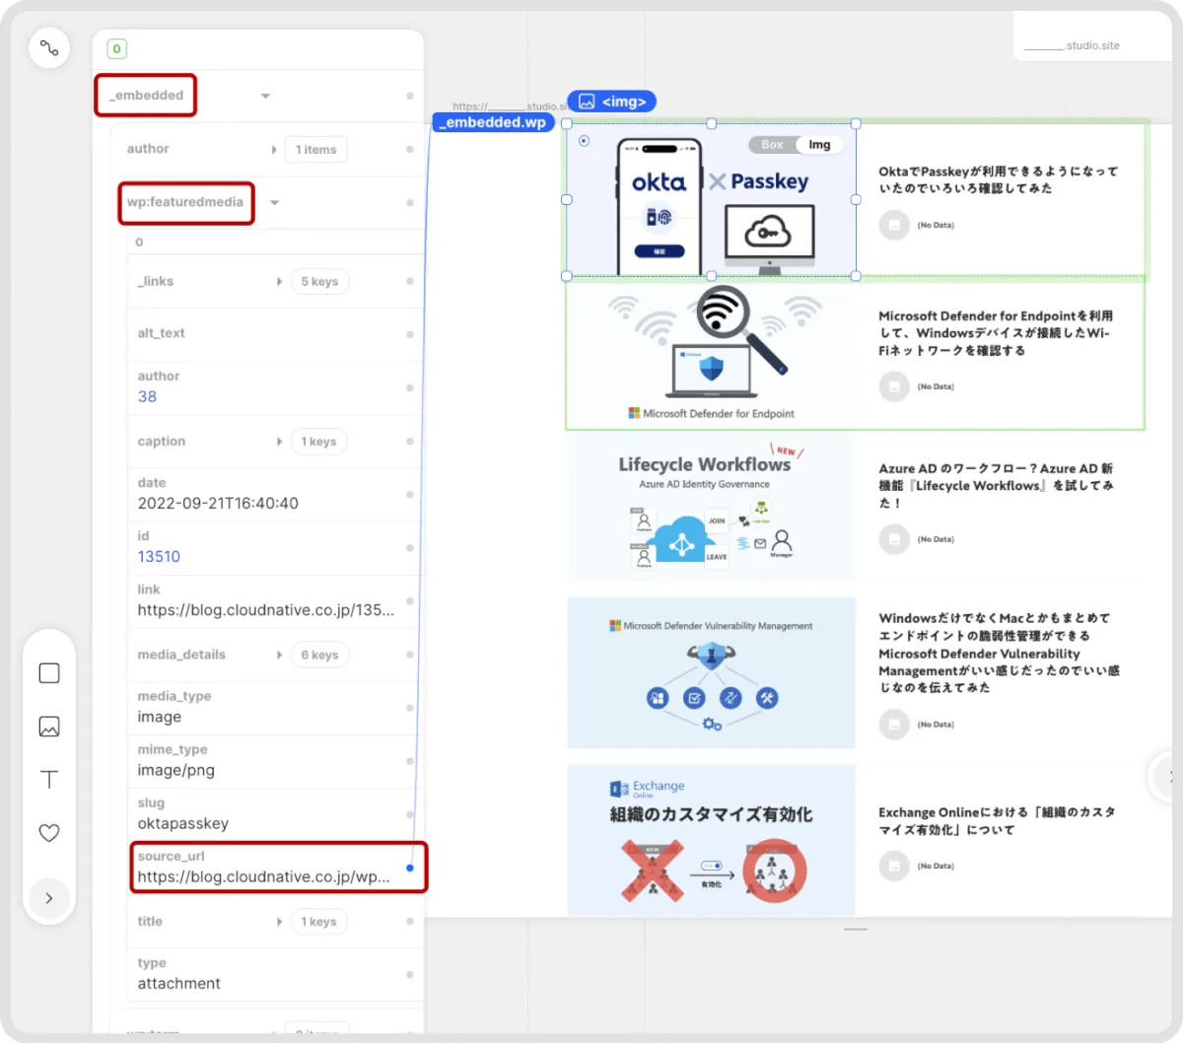1183x1043 pixels.
Task: Click the 1 items button
Action: click(x=315, y=150)
